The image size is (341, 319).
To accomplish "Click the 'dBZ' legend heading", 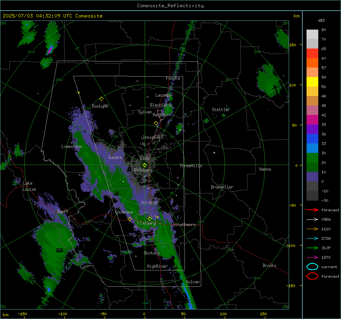I will 321,20.
